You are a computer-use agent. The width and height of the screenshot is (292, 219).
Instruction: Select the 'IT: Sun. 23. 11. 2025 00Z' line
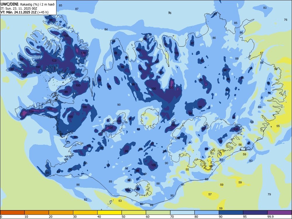coord(19,8)
